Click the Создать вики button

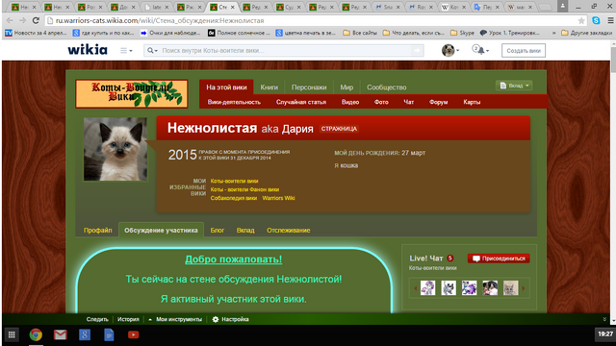click(524, 51)
